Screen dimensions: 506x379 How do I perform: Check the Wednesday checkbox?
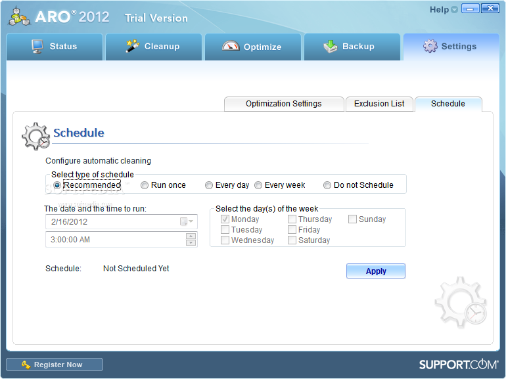(x=225, y=240)
